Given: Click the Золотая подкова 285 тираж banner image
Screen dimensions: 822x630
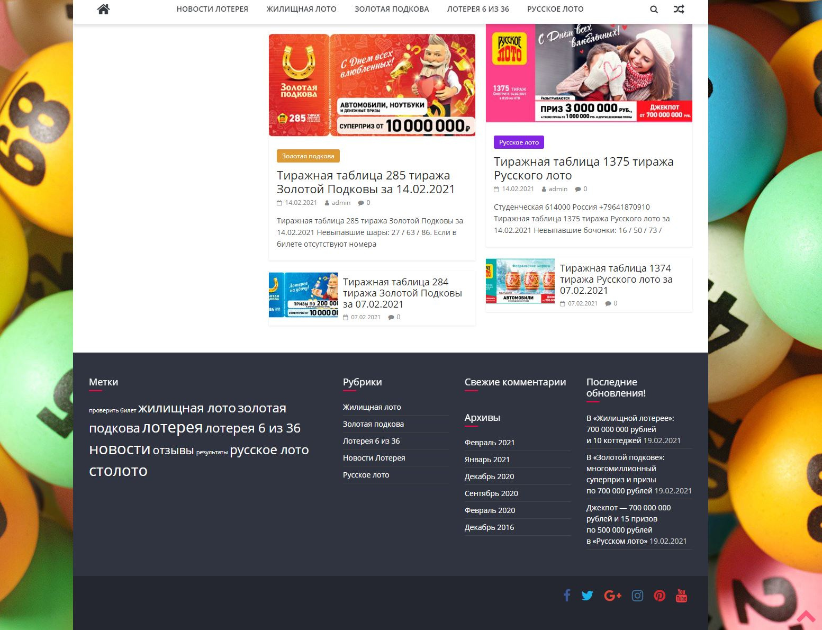Looking at the screenshot, I should (372, 85).
